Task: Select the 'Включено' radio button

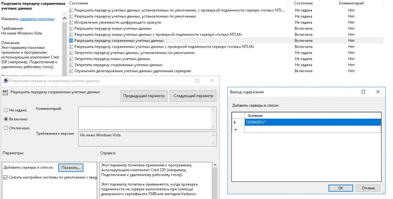Action: click(x=6, y=119)
